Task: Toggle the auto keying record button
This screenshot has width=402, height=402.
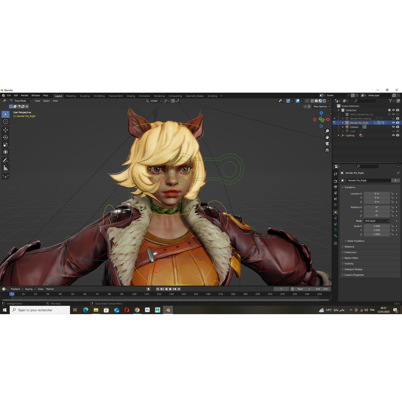Action: pos(148,289)
